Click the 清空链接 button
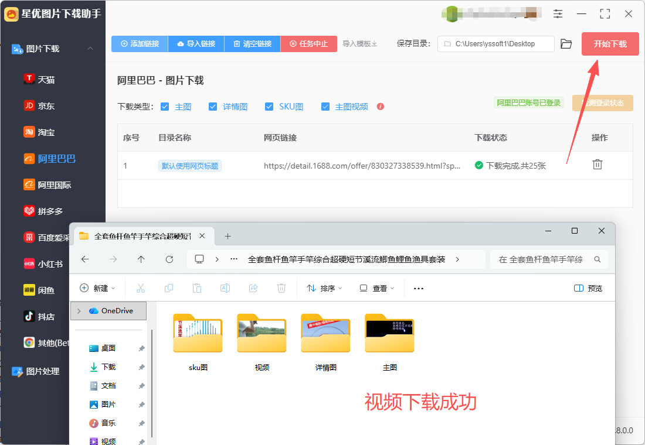This screenshot has width=645, height=445. [x=253, y=43]
